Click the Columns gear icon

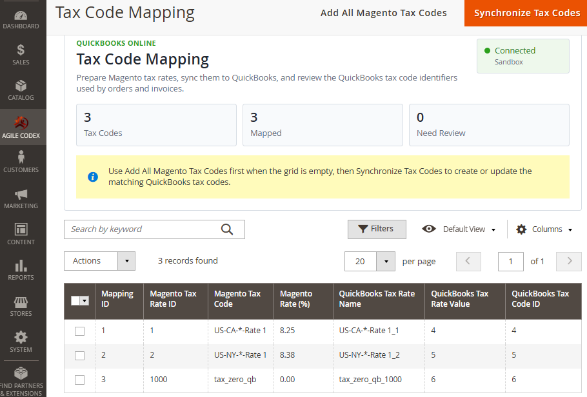[521, 229]
